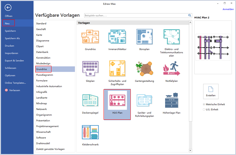This screenshot has width=236, height=155.
Task: Select Neu in the sidebar
Action: point(7,23)
